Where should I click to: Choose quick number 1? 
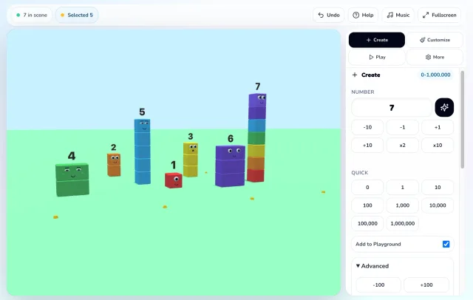point(402,187)
